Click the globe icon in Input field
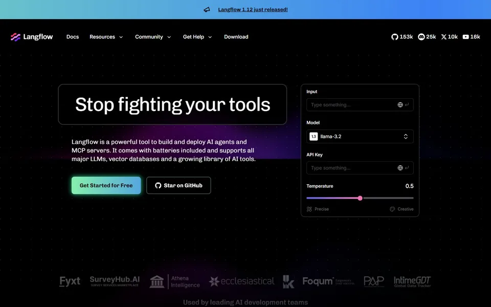The width and height of the screenshot is (491, 307). (400, 105)
